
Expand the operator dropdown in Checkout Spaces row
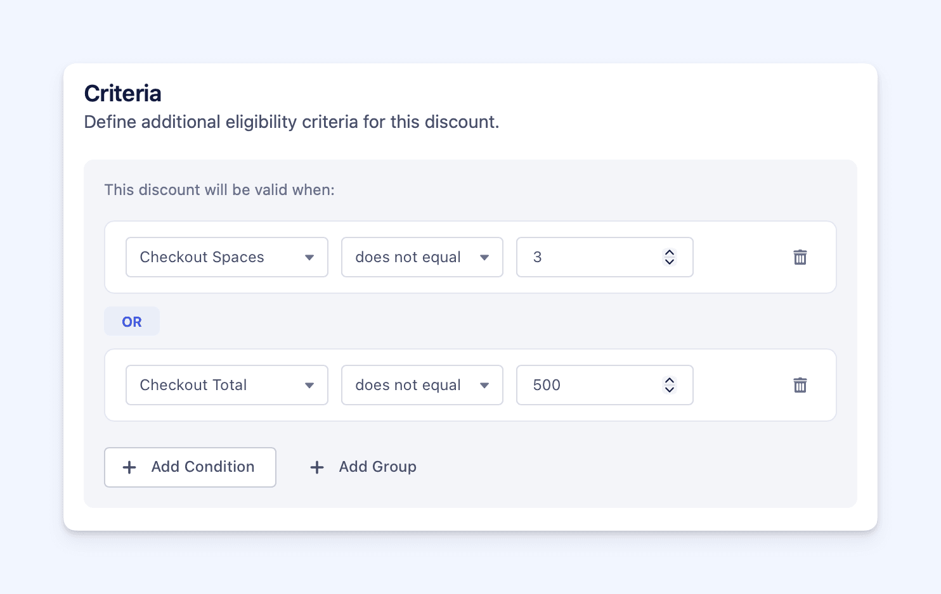(422, 257)
